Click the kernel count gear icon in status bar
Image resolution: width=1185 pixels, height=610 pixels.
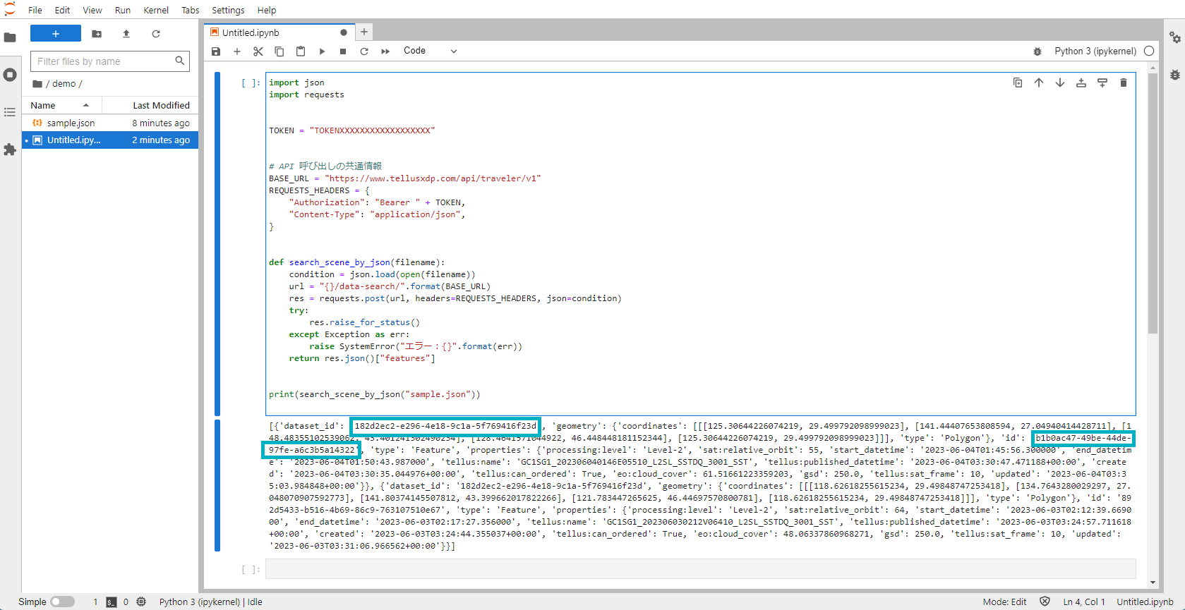(x=141, y=602)
